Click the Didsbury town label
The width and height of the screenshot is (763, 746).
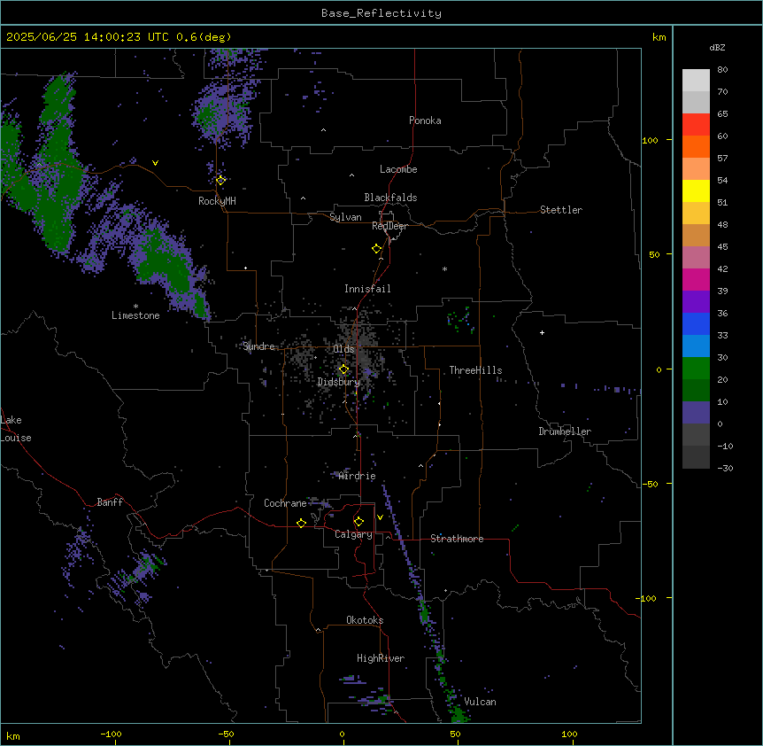338,382
